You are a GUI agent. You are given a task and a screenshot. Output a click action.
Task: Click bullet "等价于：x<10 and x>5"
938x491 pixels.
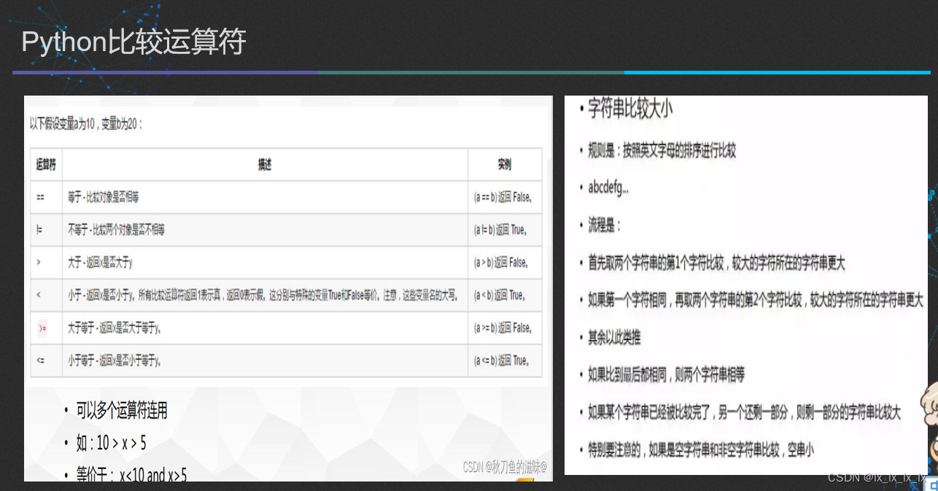pos(131,475)
